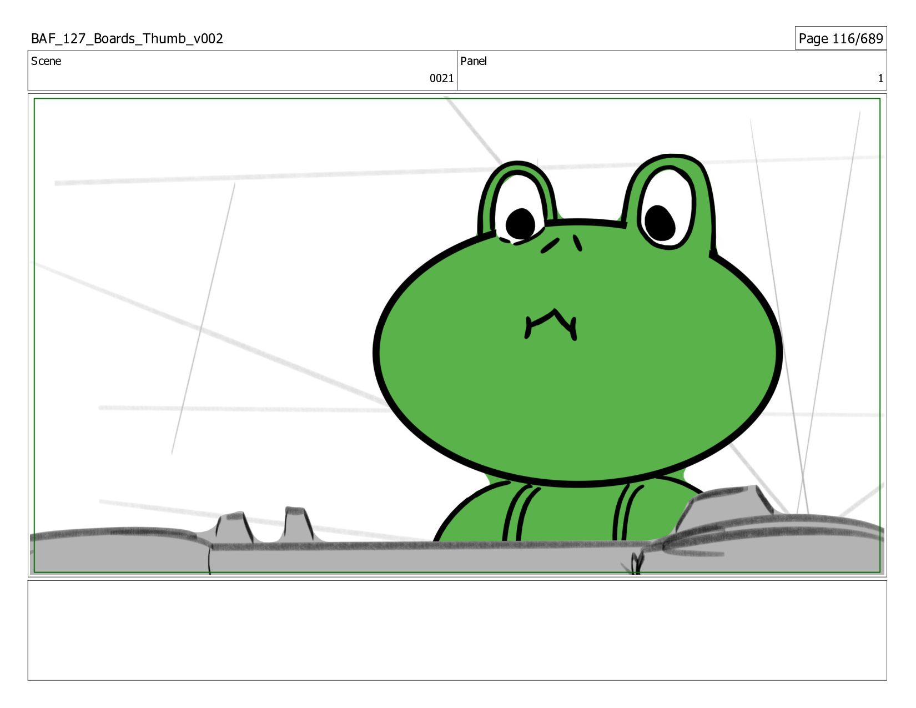
Task: Click the BAF_127_Boards_Thumb_v002 title text
Action: point(127,39)
